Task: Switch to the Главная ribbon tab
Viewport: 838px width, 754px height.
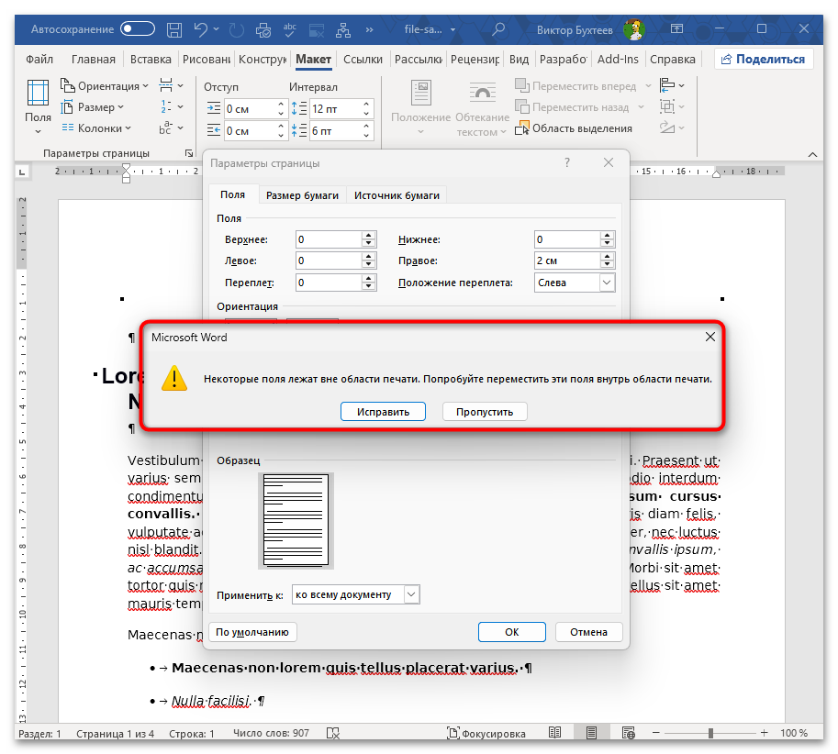Action: click(94, 60)
